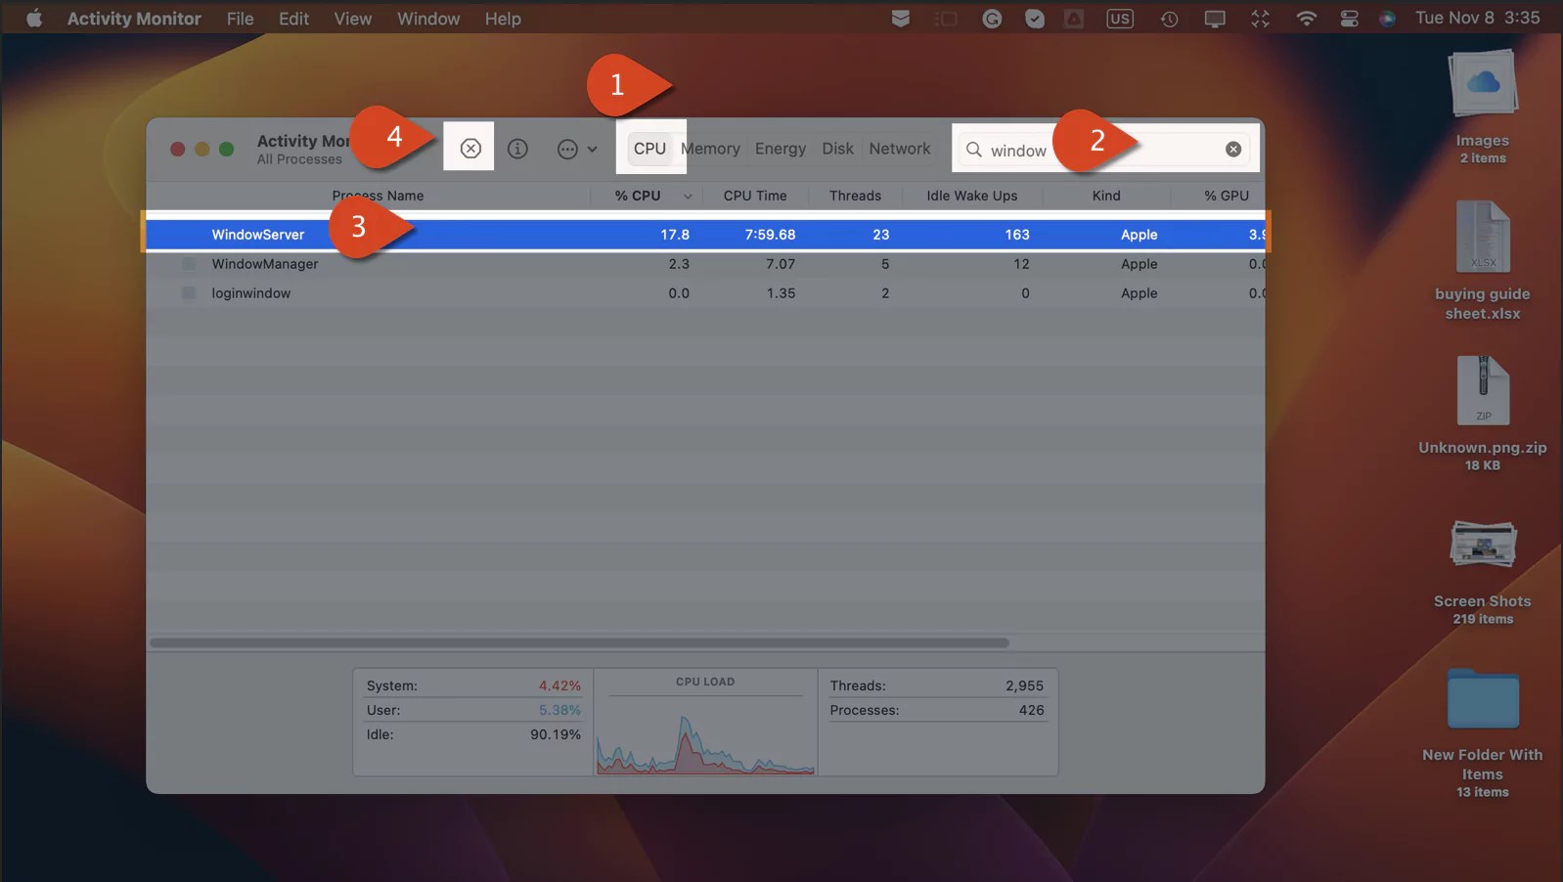Select the WindowManager process row
This screenshot has width=1563, height=882.
pyautogui.click(x=705, y=264)
